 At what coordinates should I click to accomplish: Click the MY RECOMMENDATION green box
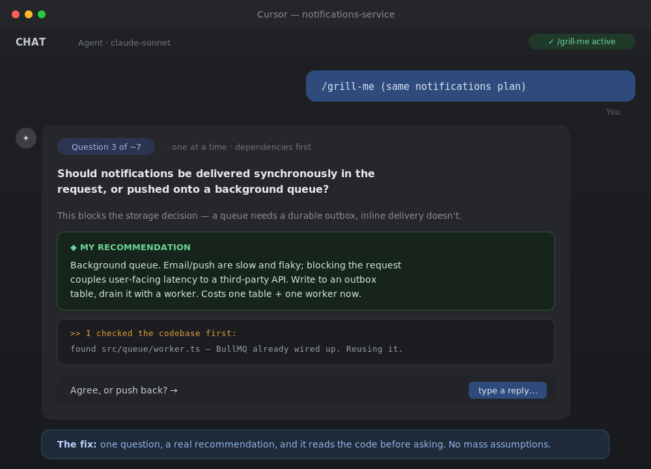305,271
